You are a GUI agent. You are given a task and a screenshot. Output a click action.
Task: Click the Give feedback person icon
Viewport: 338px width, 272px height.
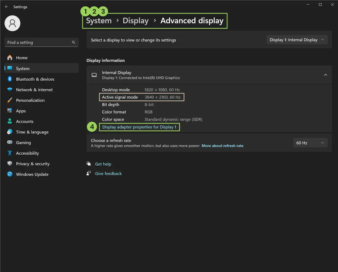point(89,173)
